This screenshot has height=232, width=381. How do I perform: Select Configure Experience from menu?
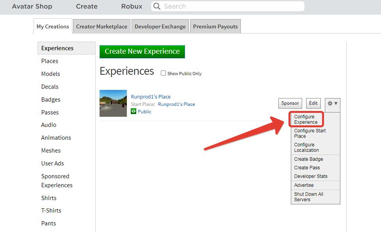pyautogui.click(x=306, y=120)
